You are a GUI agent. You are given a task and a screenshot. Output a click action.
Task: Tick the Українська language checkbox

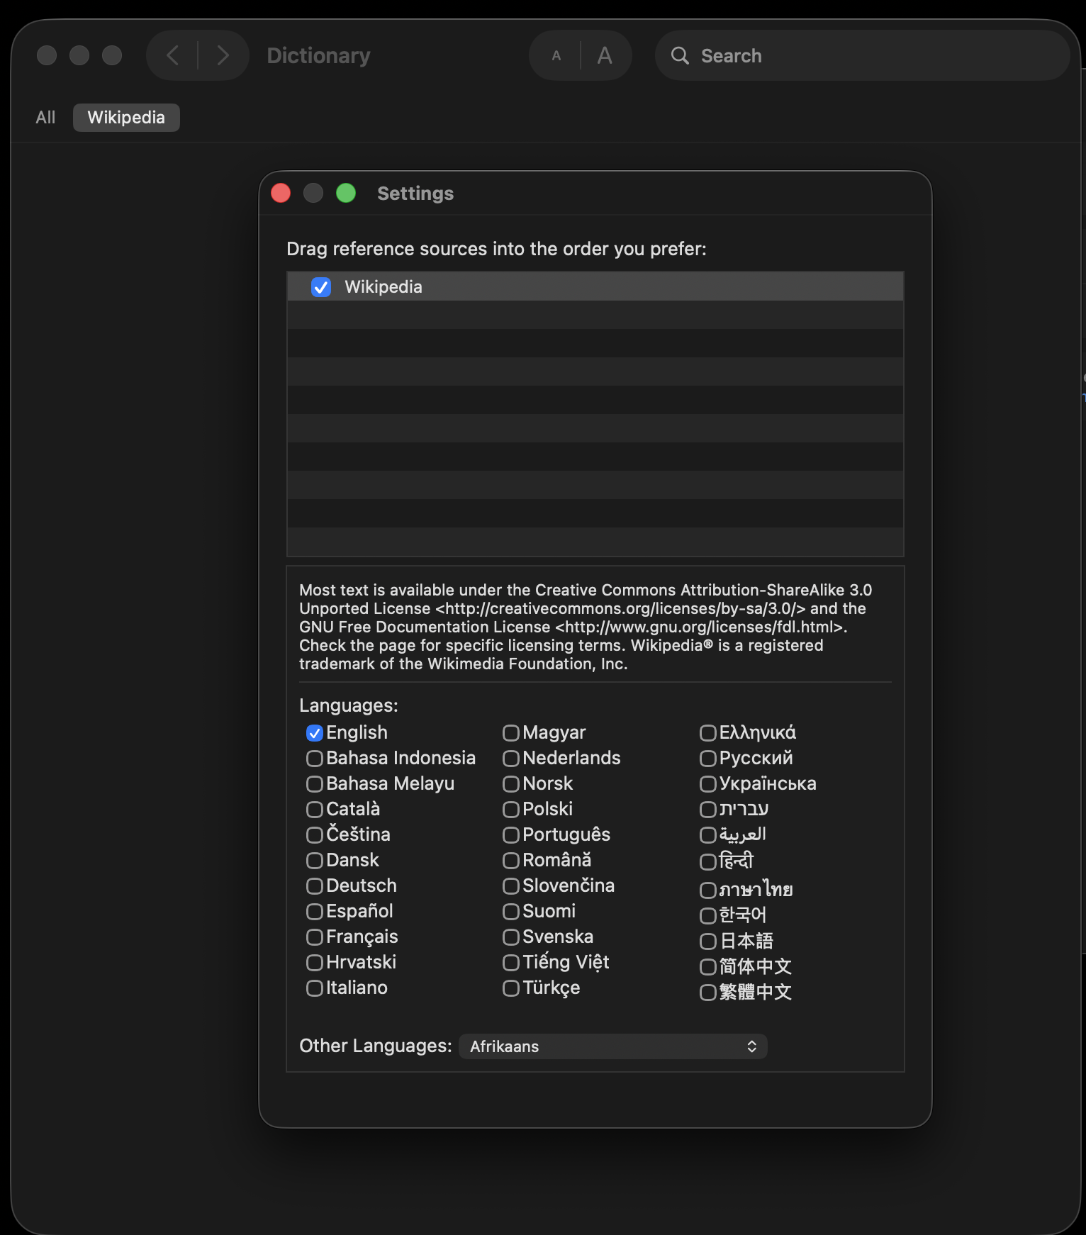(708, 784)
